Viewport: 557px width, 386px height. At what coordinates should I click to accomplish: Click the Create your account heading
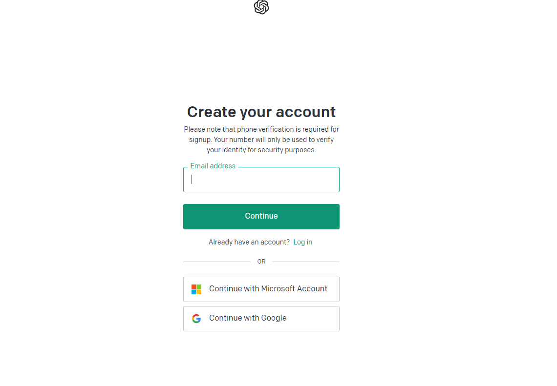tap(261, 112)
